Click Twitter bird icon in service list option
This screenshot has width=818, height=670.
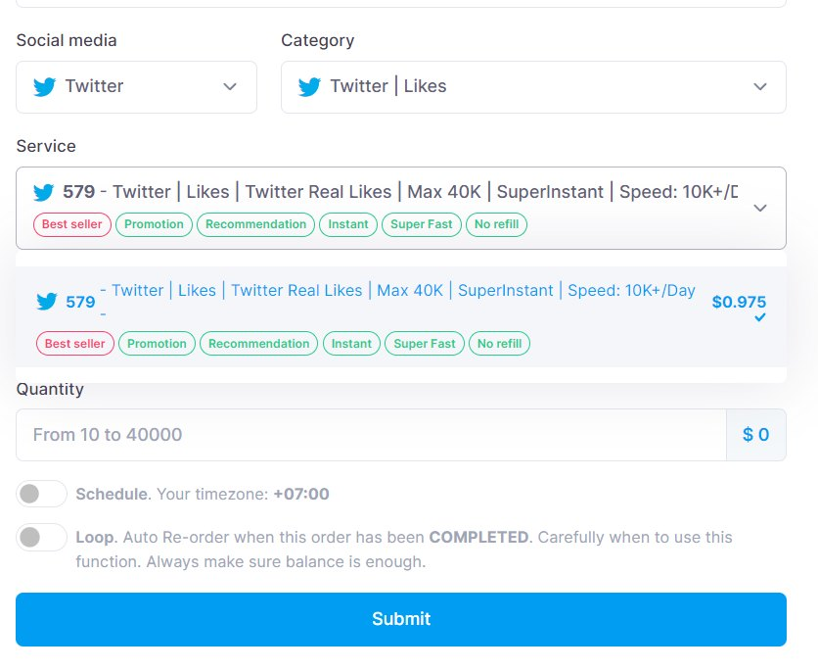46,302
